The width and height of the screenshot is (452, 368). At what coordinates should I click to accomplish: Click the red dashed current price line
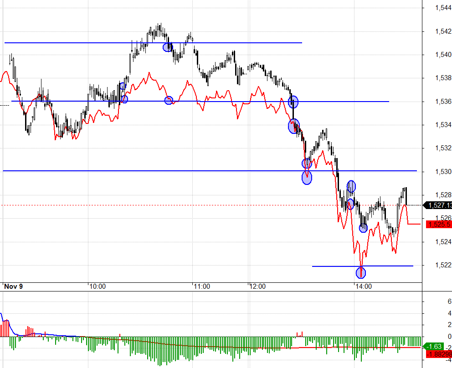[x=212, y=205]
